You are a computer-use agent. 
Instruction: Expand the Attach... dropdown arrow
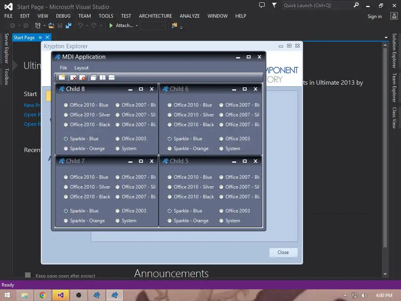(137, 25)
